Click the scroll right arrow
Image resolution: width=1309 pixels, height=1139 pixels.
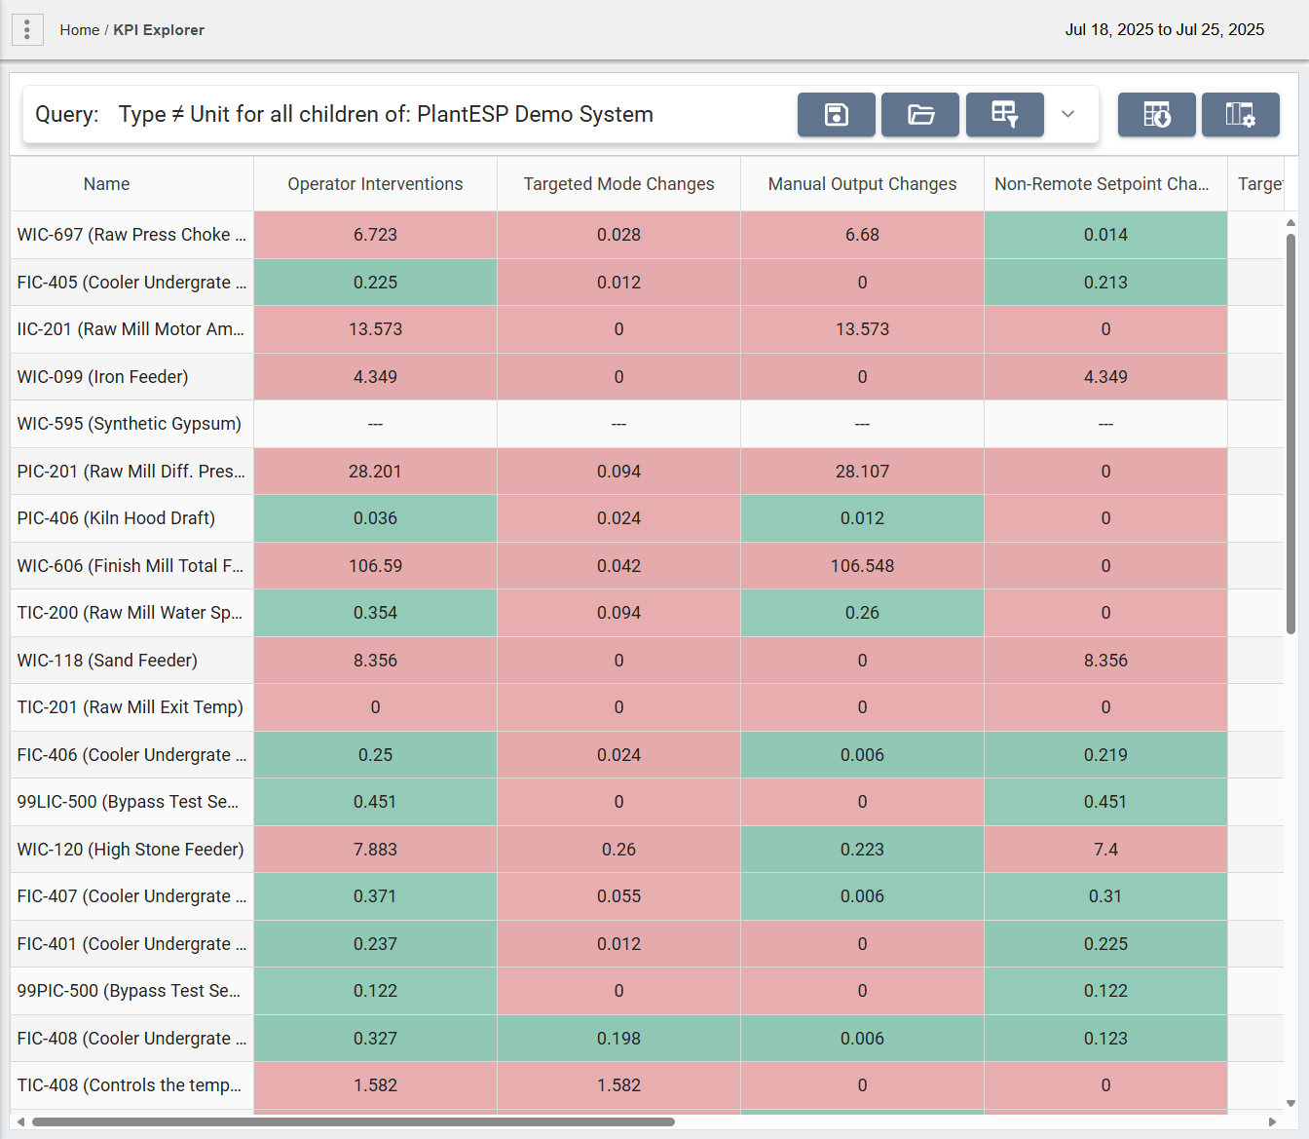(x=1272, y=1121)
